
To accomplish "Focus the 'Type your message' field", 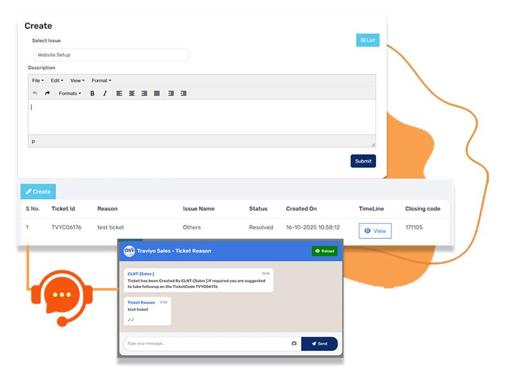I will coord(207,344).
